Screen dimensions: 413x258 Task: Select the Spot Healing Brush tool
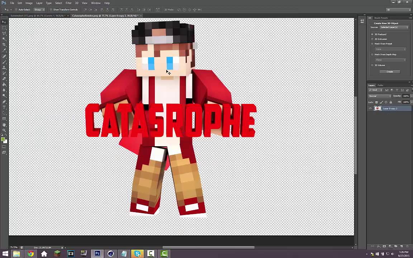click(4, 56)
